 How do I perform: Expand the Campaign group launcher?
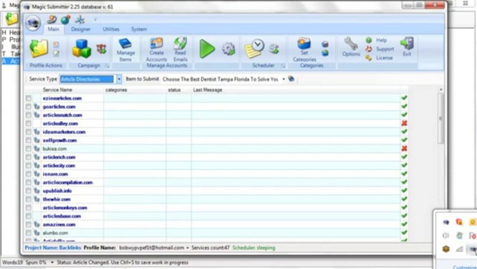[x=107, y=66]
